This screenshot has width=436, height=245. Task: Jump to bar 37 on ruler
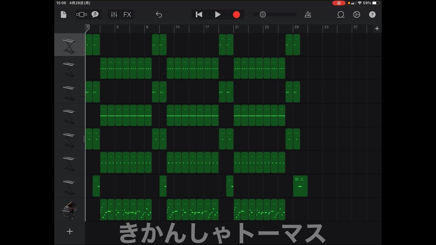click(x=355, y=27)
